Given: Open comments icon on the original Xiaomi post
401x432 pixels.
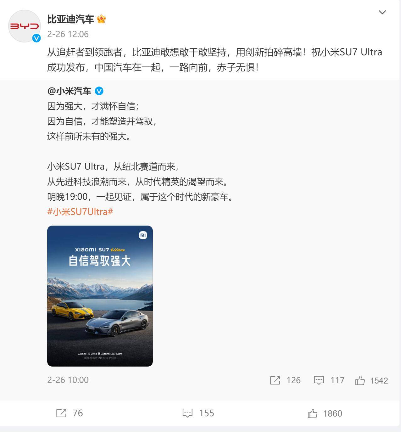Looking at the screenshot, I should 319,380.
